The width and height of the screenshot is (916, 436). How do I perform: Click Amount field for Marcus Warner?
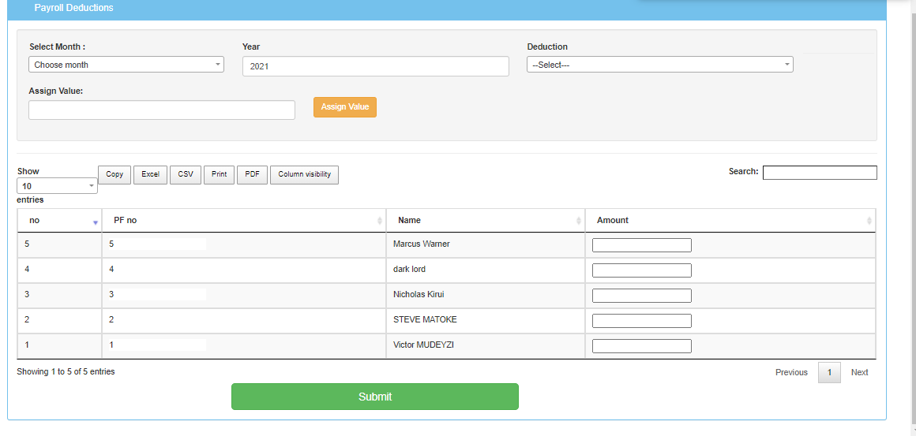pyautogui.click(x=641, y=245)
